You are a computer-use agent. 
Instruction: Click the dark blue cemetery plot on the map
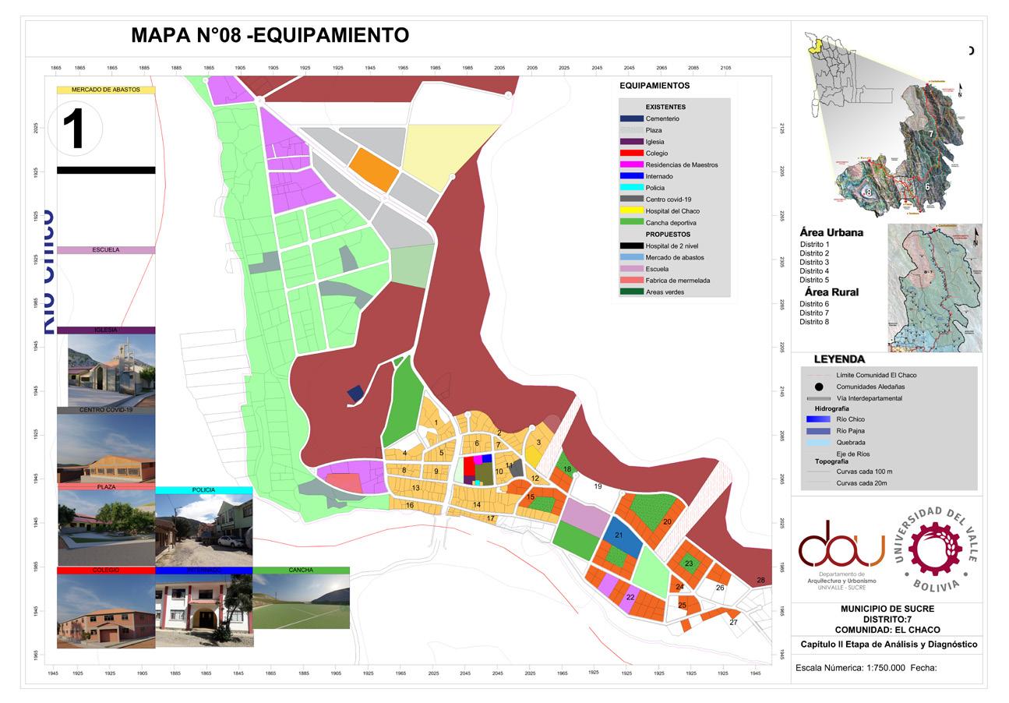pyautogui.click(x=355, y=394)
